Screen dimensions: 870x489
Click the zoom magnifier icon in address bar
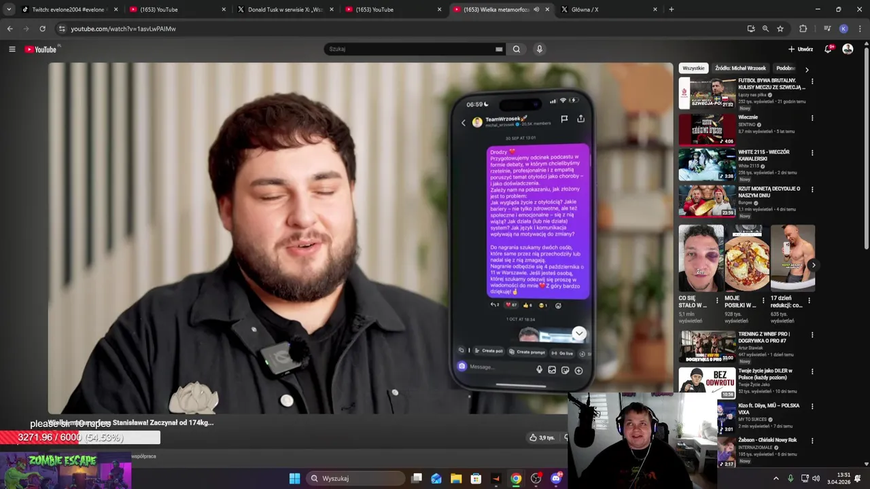click(x=765, y=29)
